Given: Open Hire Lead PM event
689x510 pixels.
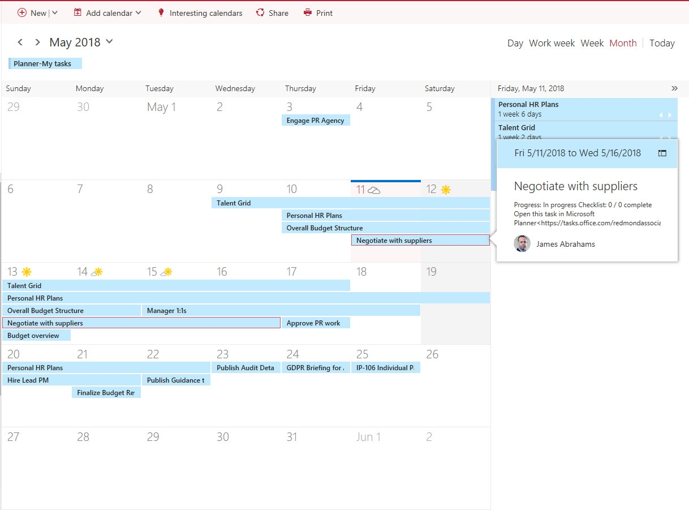Looking at the screenshot, I should pyautogui.click(x=71, y=380).
